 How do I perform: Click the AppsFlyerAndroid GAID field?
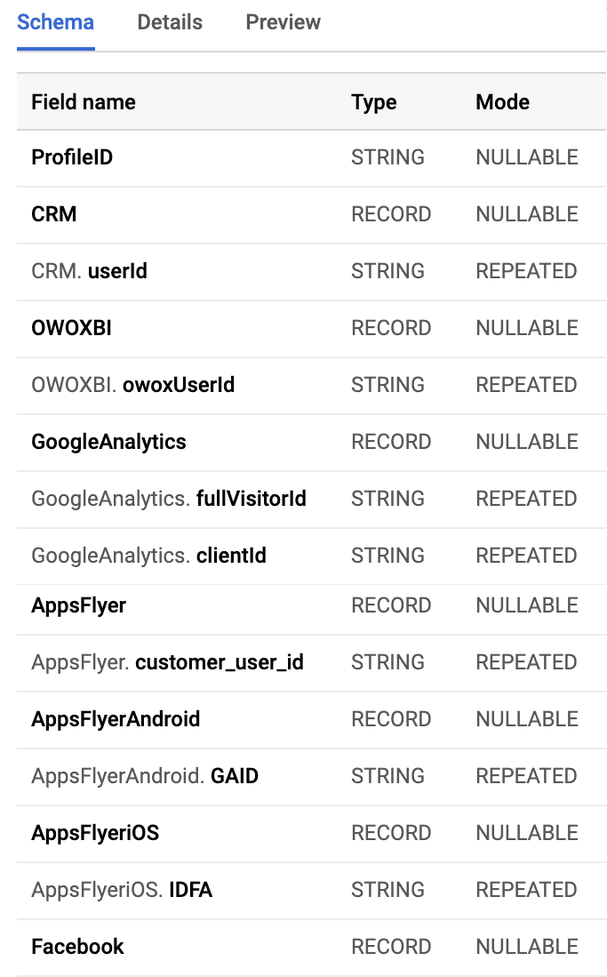pos(145,776)
